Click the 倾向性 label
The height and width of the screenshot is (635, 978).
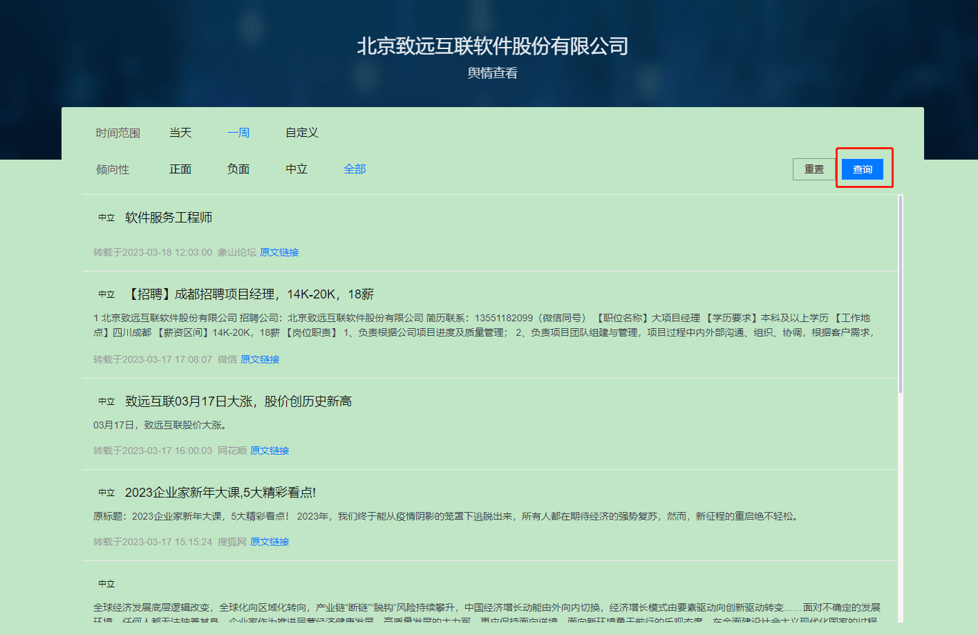tap(113, 169)
